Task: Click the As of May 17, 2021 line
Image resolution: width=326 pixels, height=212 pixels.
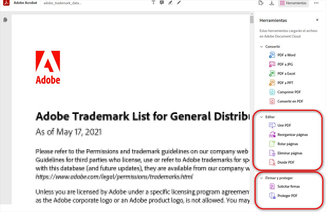Action: tap(68, 132)
